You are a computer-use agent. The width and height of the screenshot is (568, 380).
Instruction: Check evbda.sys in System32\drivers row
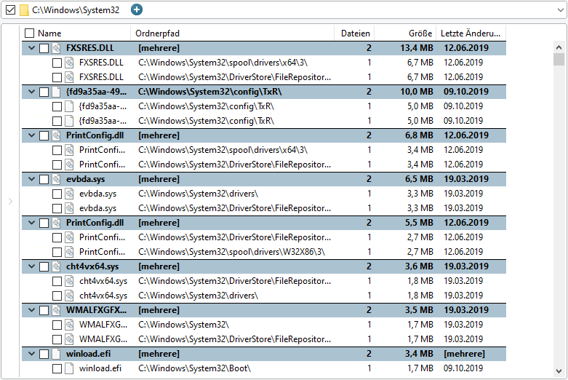pos(57,194)
